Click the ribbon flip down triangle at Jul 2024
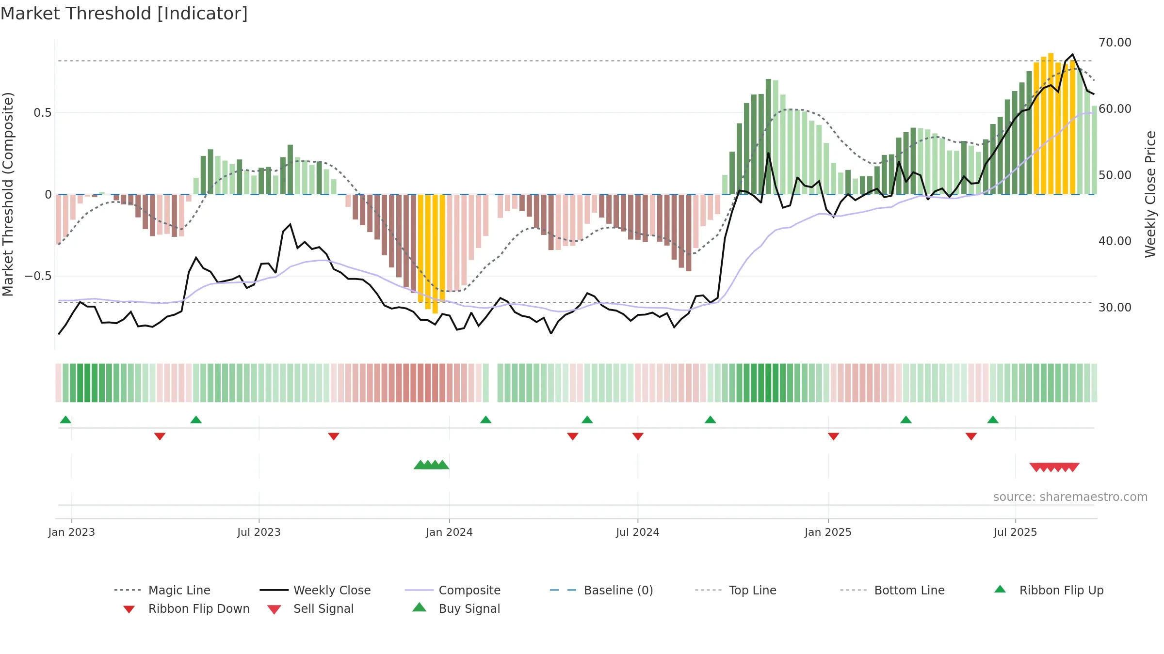The width and height of the screenshot is (1164, 654). click(638, 436)
